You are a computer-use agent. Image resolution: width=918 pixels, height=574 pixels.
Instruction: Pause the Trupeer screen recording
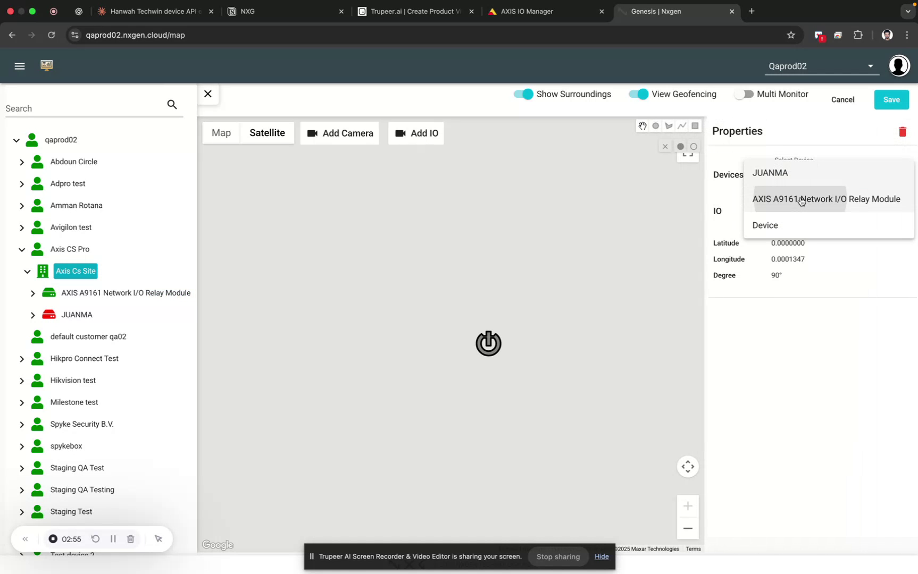pyautogui.click(x=113, y=539)
